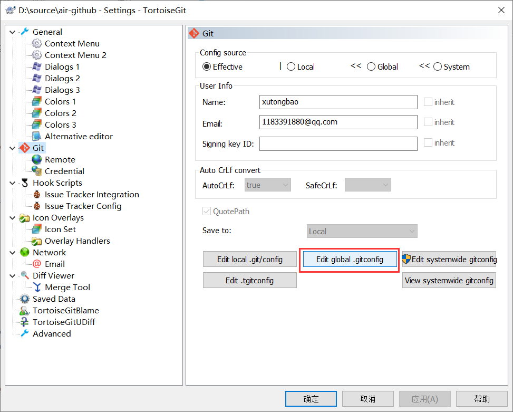Click the Dialogs 3 windows icon

37,90
